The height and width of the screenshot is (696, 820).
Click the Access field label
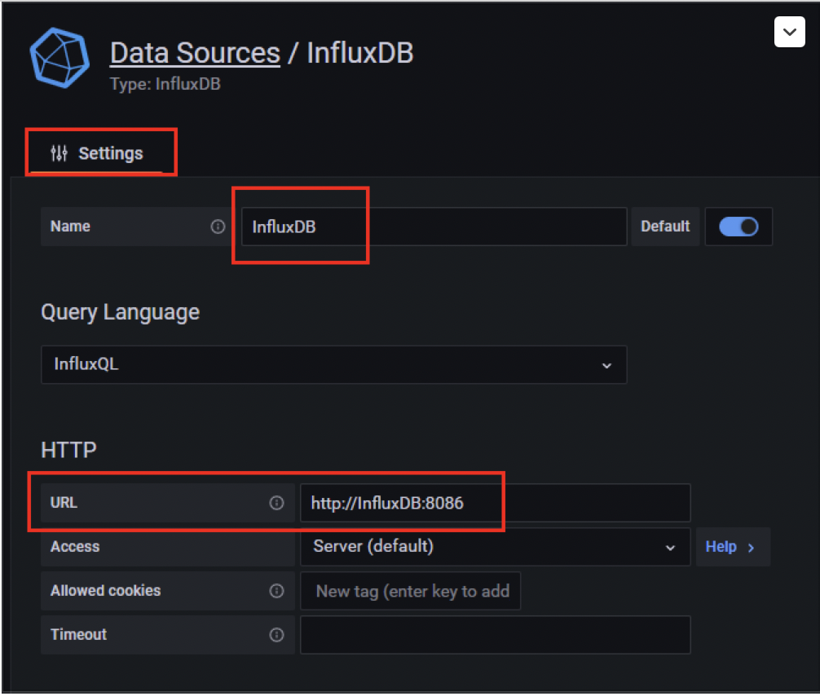(75, 546)
